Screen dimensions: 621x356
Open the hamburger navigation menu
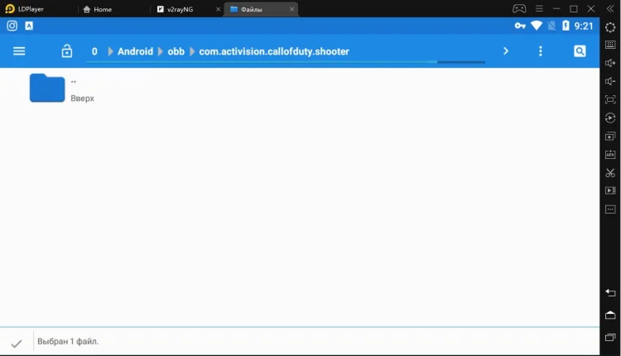pos(19,51)
